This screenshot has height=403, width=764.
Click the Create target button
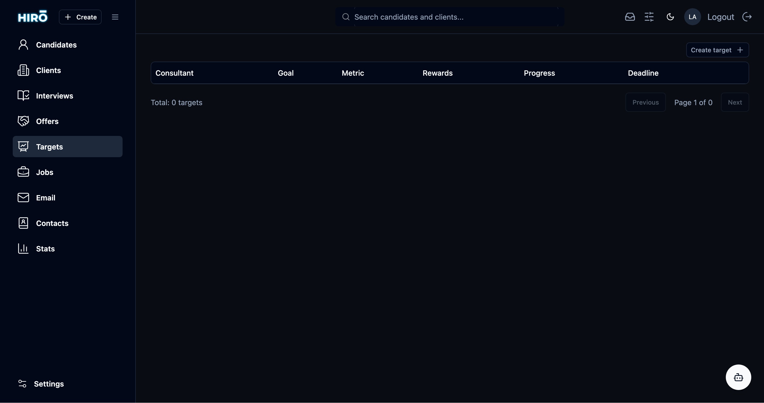717,50
